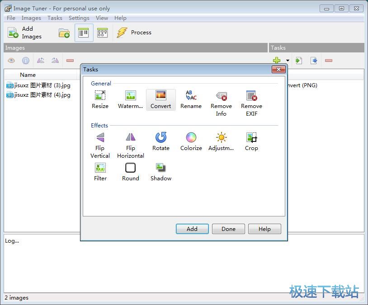The image size is (368, 305).
Task: Choose the Filter effect icon
Action: coord(100,172)
